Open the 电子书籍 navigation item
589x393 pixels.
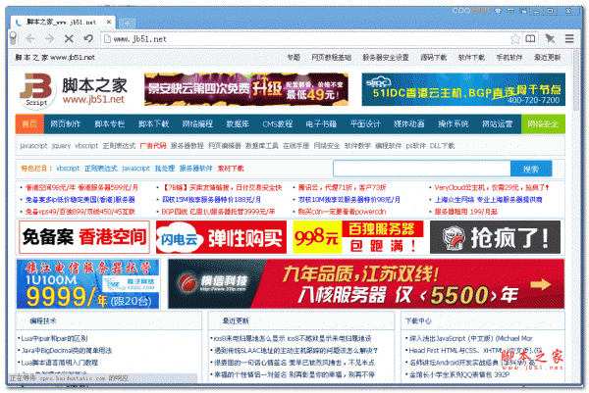(321, 124)
